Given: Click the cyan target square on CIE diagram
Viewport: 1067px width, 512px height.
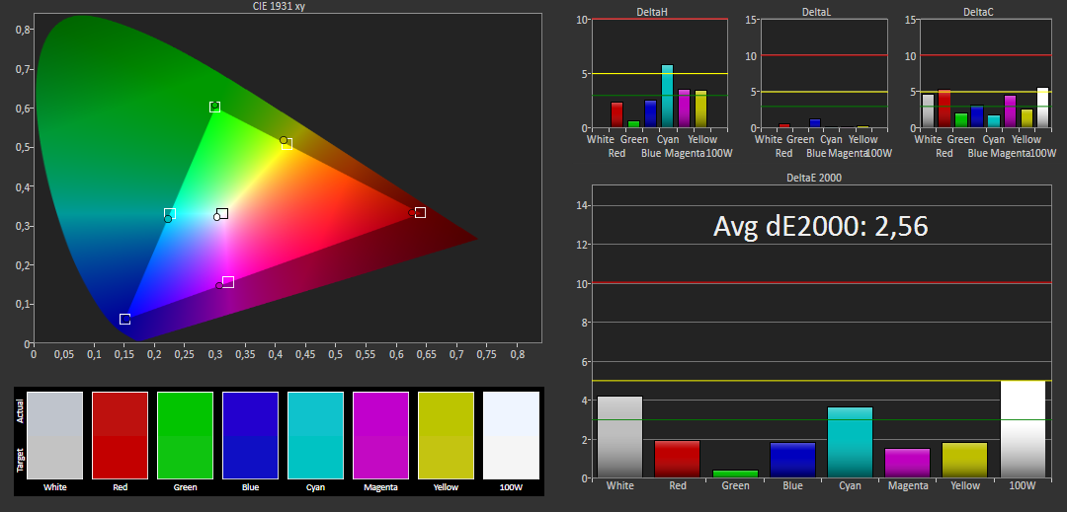Looking at the screenshot, I should coord(170,214).
